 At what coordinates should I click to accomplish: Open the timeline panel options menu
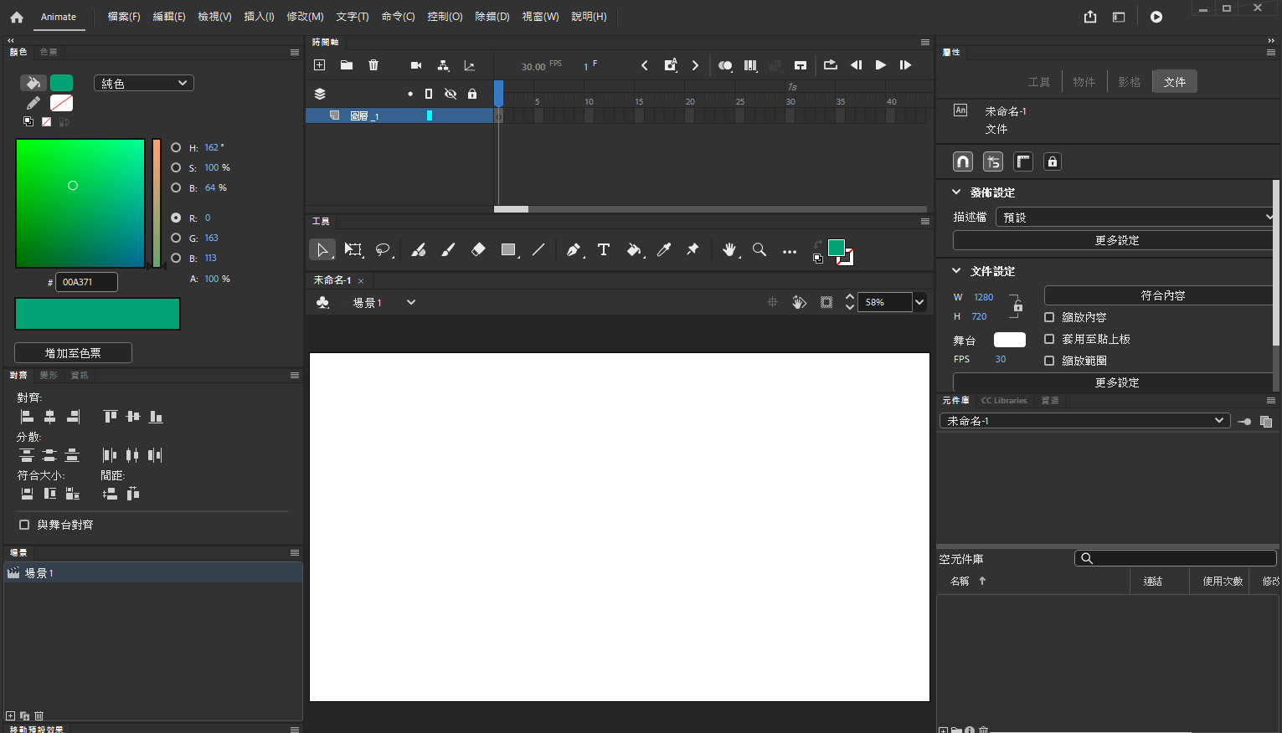[x=925, y=42]
